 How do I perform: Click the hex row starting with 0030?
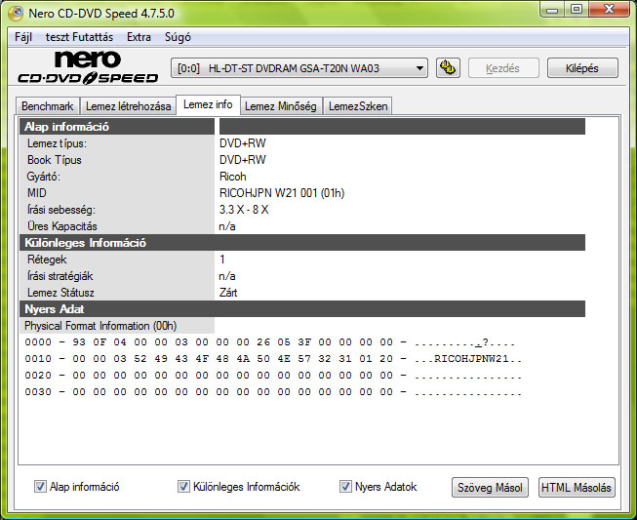click(x=273, y=392)
